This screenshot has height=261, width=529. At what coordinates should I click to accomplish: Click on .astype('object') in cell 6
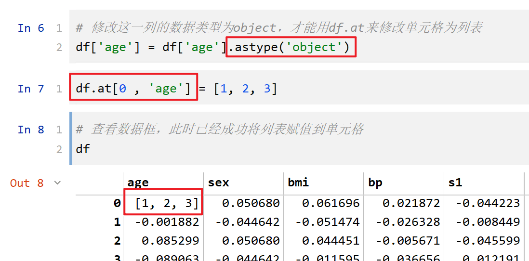(x=291, y=47)
